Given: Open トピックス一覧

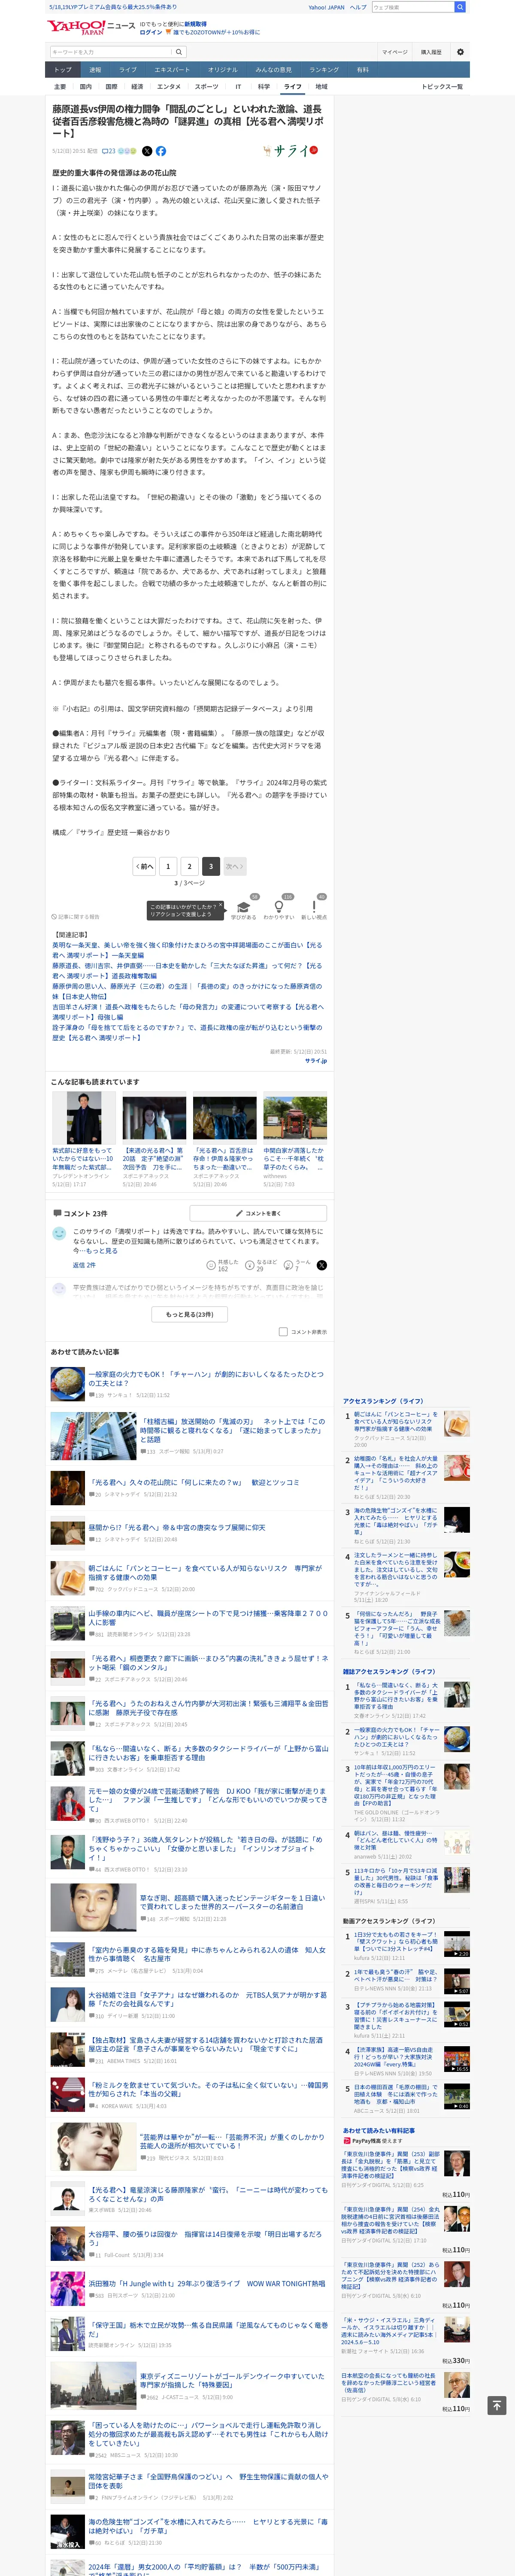Looking at the screenshot, I should coord(442,87).
